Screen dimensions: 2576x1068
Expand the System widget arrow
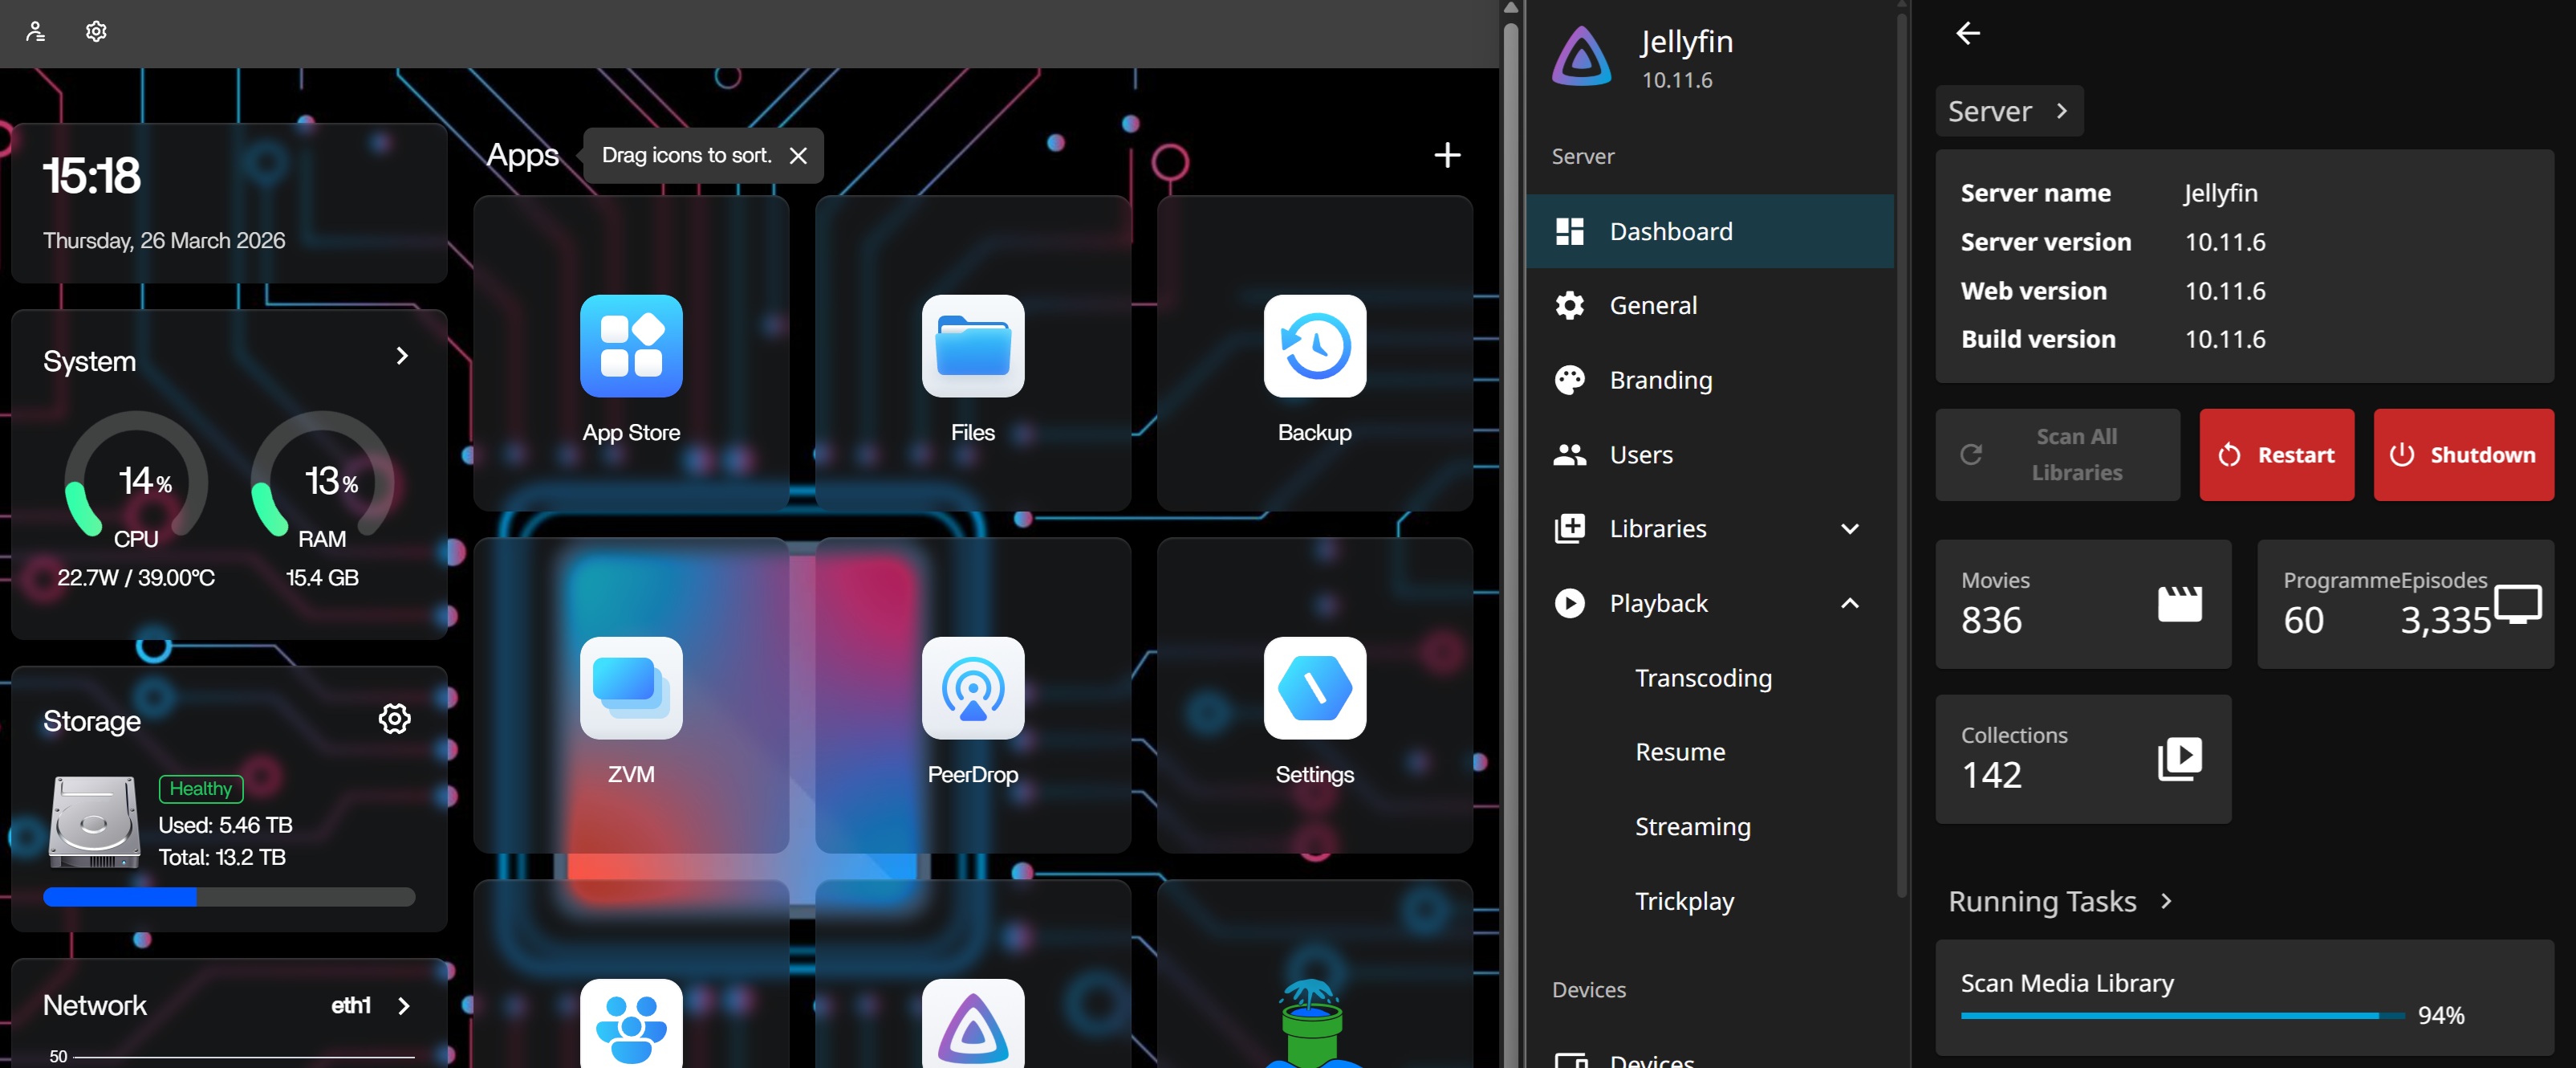(x=402, y=357)
